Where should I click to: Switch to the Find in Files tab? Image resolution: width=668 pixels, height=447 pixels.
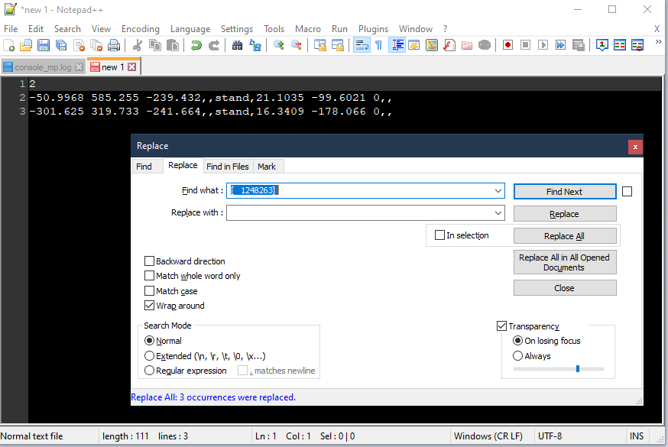click(x=228, y=167)
